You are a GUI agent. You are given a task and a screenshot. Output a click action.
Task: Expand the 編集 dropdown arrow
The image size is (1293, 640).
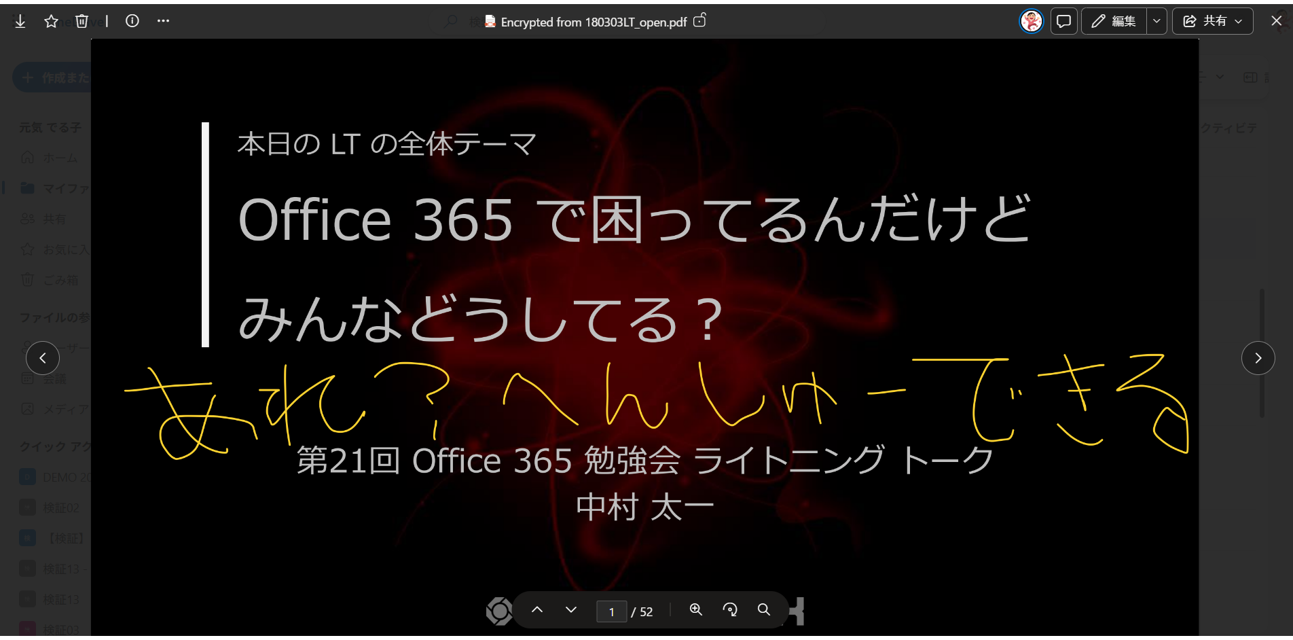pos(1157,21)
